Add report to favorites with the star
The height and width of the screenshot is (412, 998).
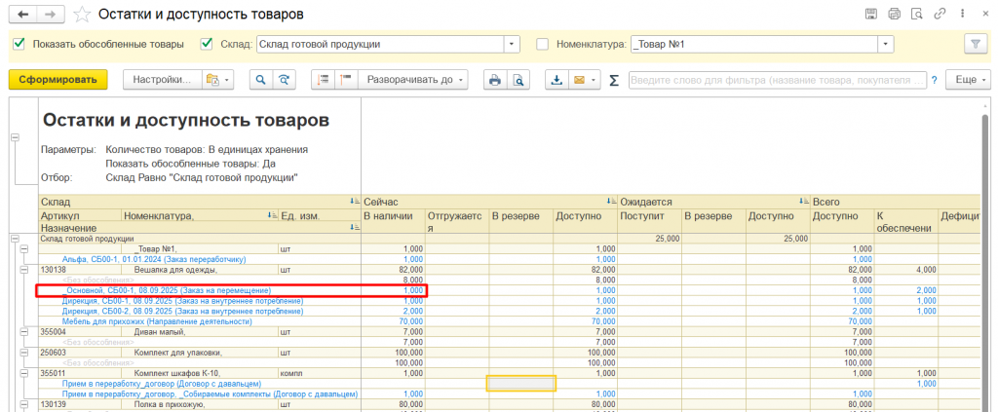point(82,14)
